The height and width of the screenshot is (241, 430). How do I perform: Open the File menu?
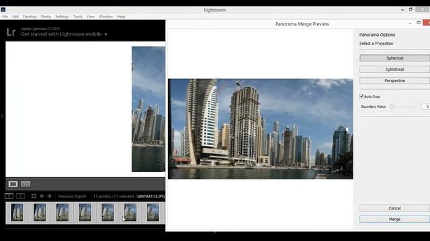point(5,17)
